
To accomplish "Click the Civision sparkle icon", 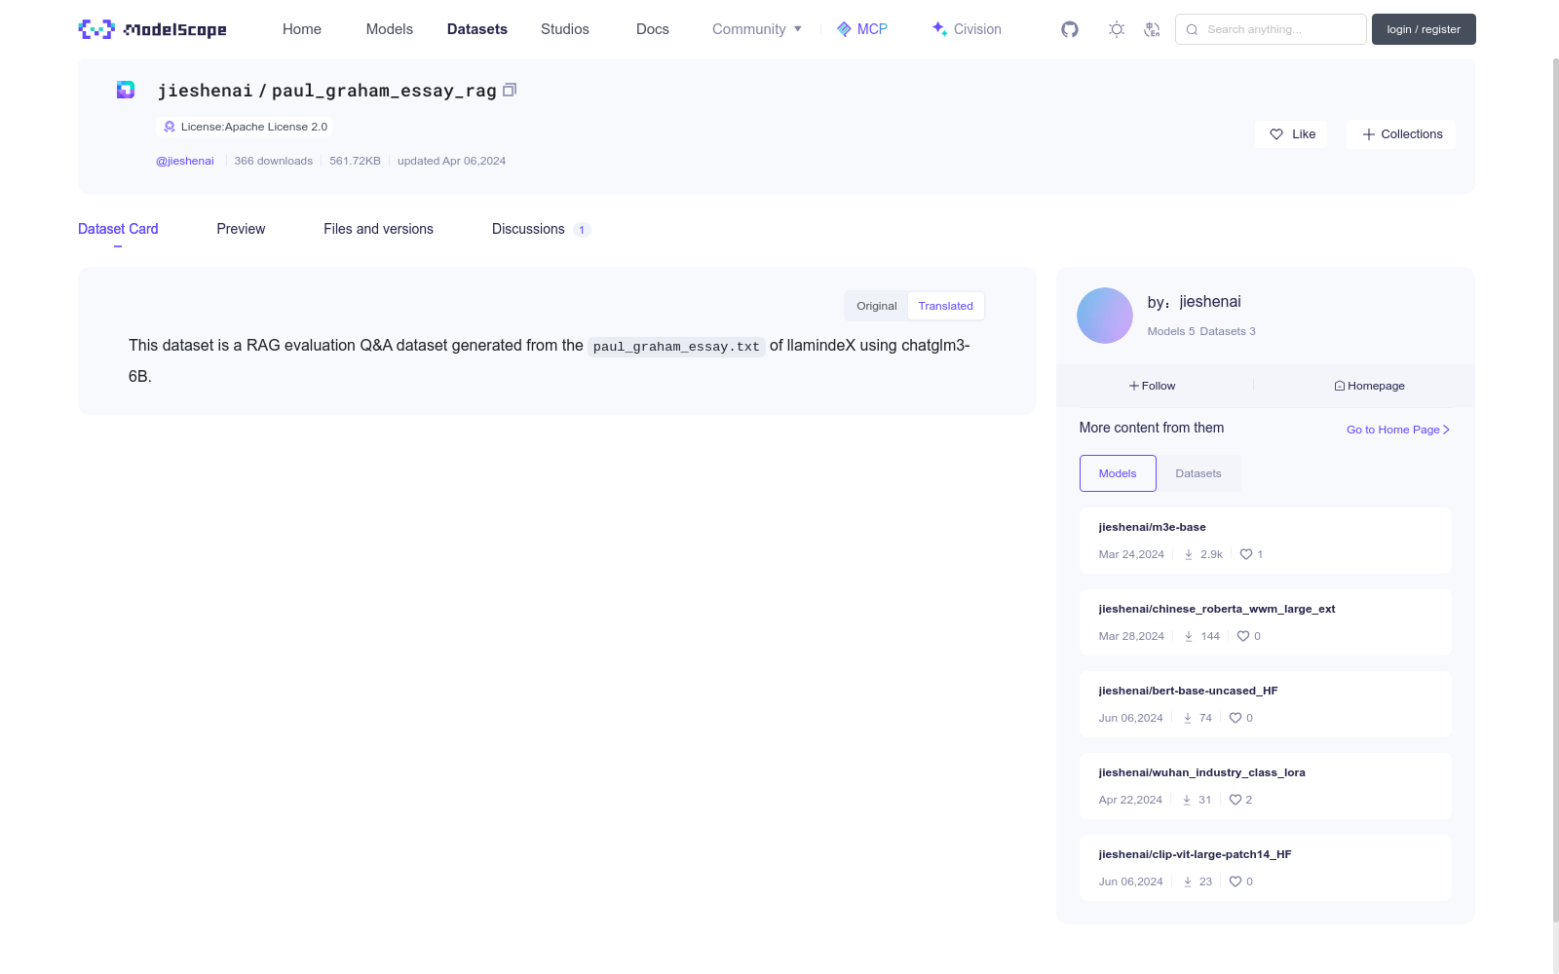I will 939,29.
